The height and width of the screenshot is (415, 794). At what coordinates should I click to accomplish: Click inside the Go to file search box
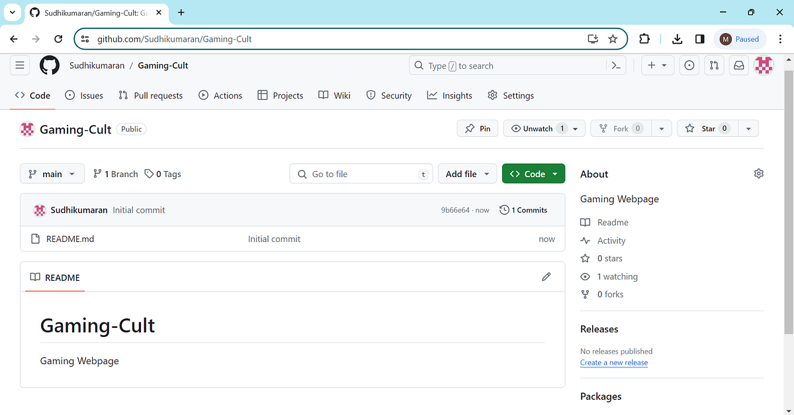click(361, 173)
